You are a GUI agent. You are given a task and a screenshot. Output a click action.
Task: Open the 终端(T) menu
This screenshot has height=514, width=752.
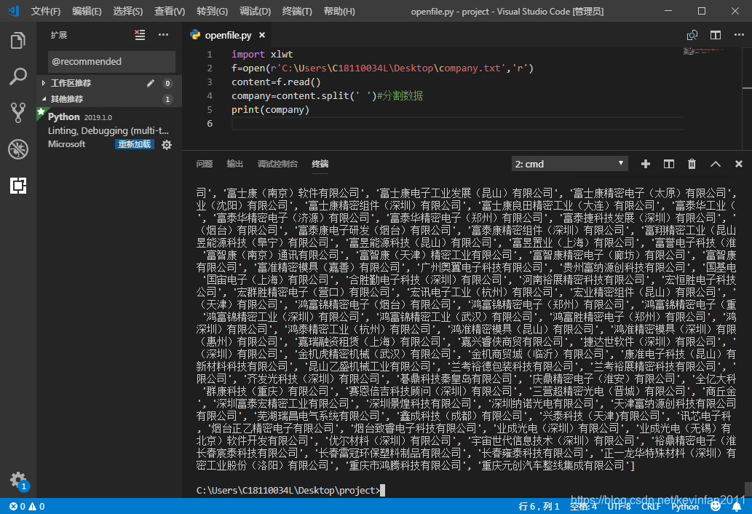click(x=297, y=11)
